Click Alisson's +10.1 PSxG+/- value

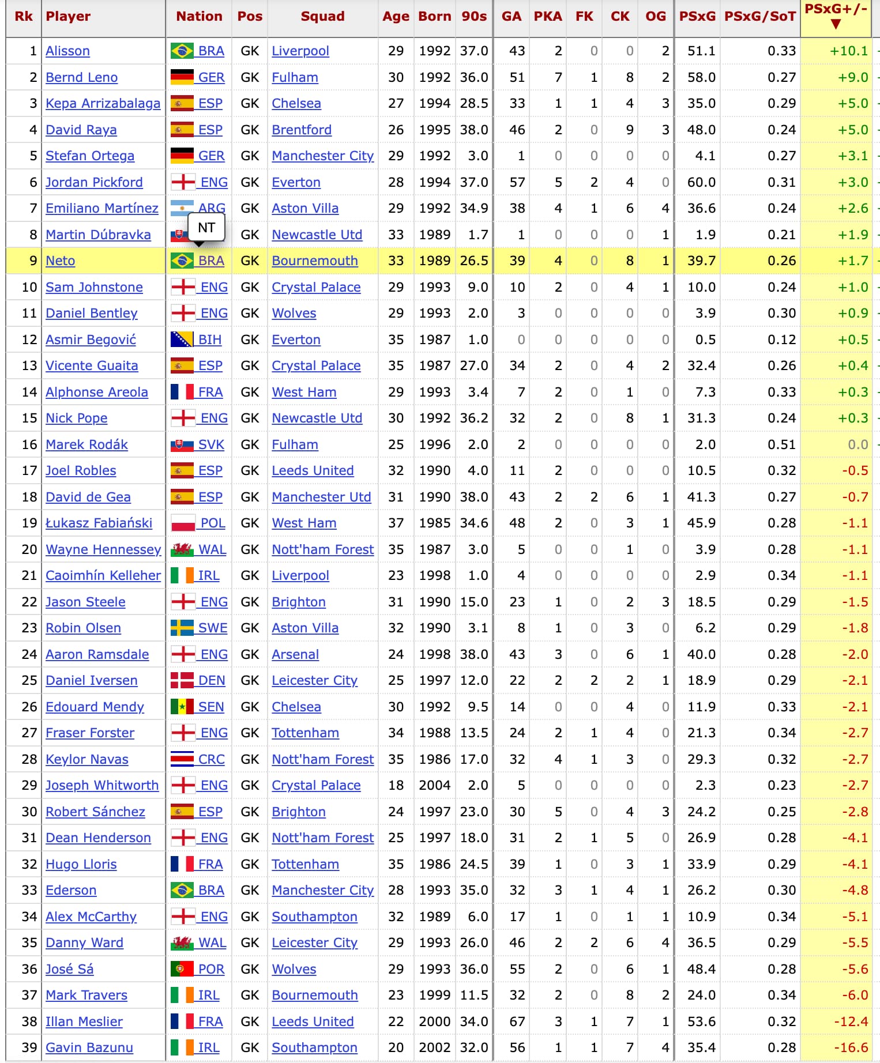pos(849,51)
